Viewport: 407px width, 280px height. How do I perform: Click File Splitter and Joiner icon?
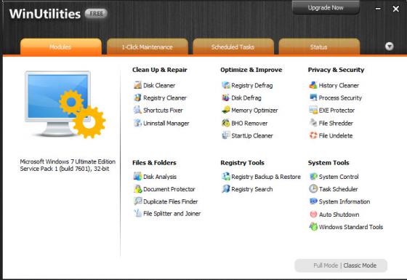coord(137,213)
